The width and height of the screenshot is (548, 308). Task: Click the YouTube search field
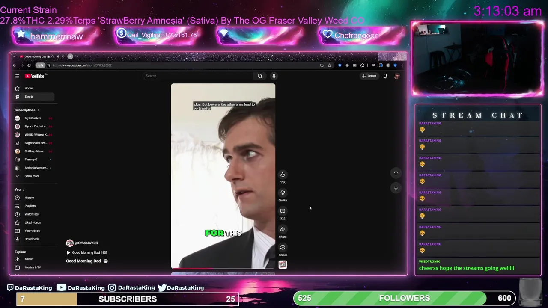(199, 76)
